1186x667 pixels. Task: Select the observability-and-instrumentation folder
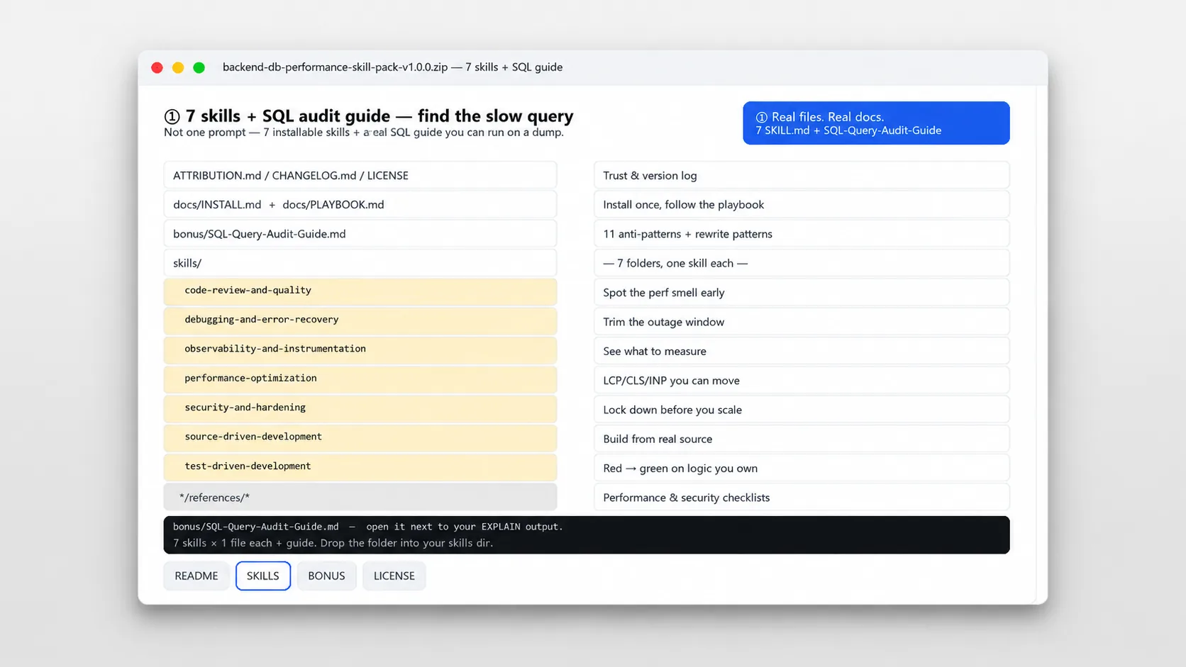360,349
